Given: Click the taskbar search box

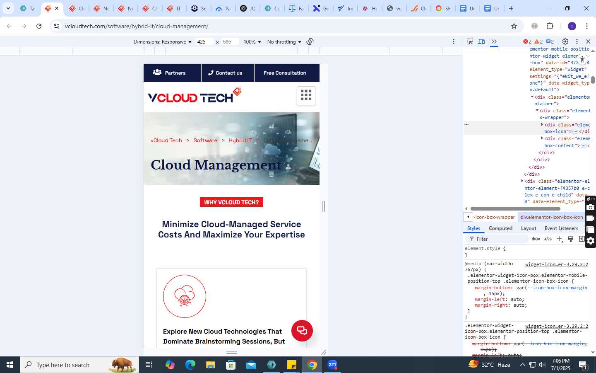Looking at the screenshot, I should [x=79, y=365].
